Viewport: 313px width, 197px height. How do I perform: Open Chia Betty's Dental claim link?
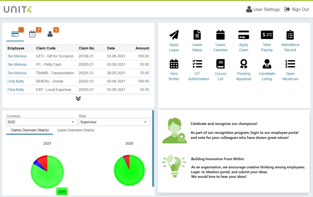point(16,81)
